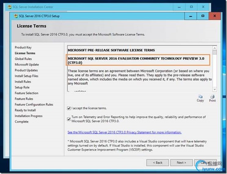
Task: Select the Install Rules step
Action: pyautogui.click(x=23, y=82)
